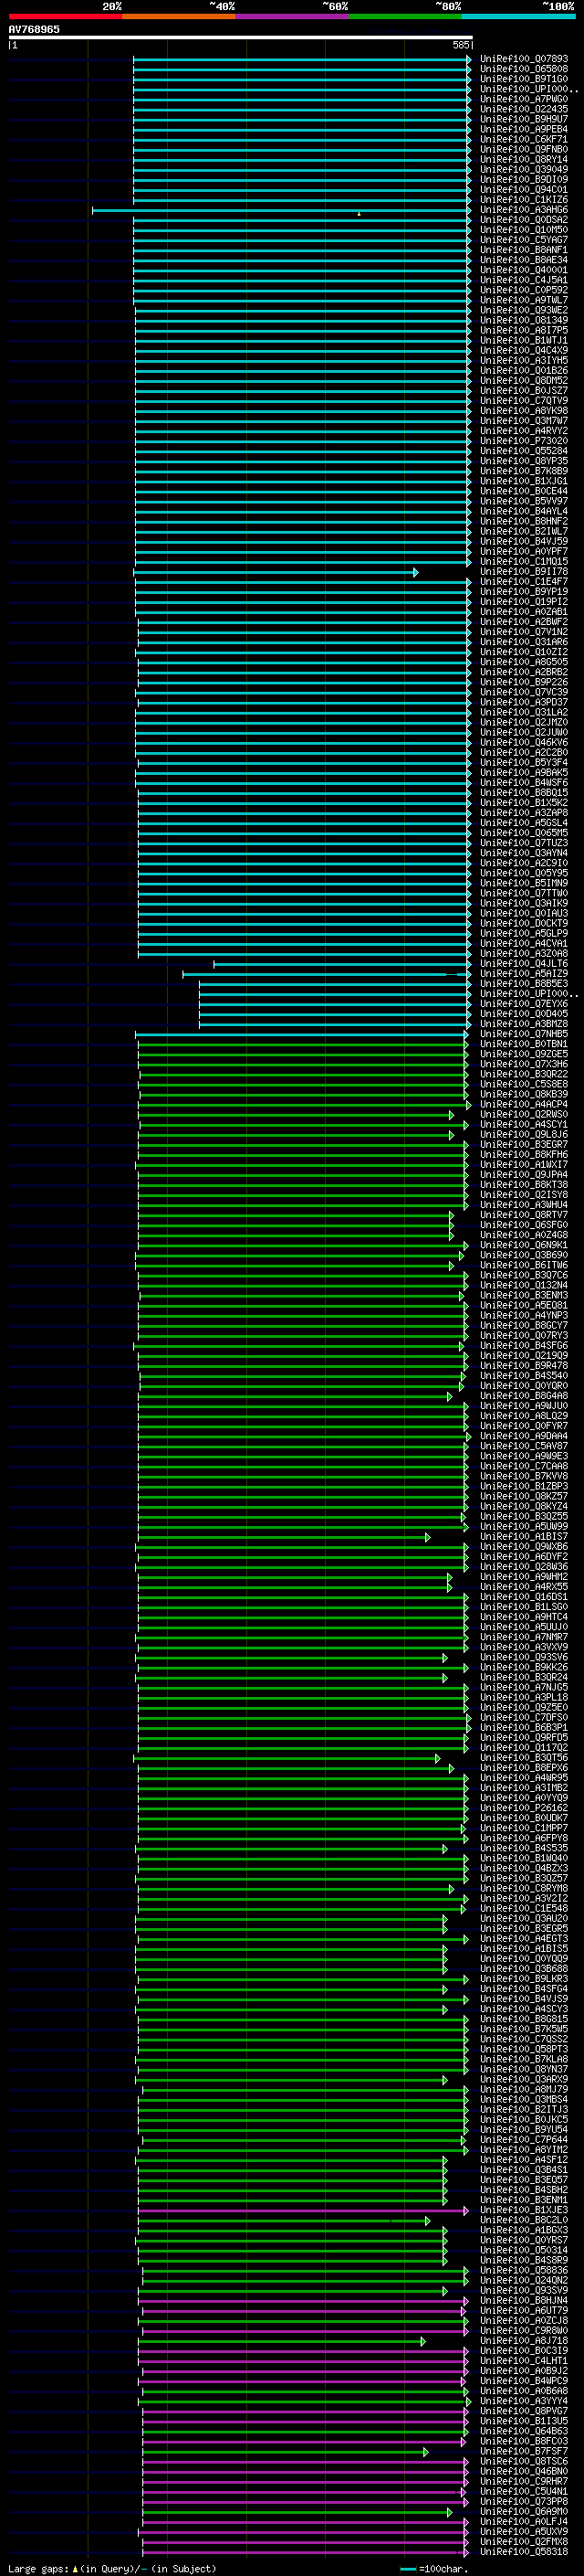
Task: Open hit UniRef100_Q9FNB0
Action: pyautogui.click(x=524, y=149)
